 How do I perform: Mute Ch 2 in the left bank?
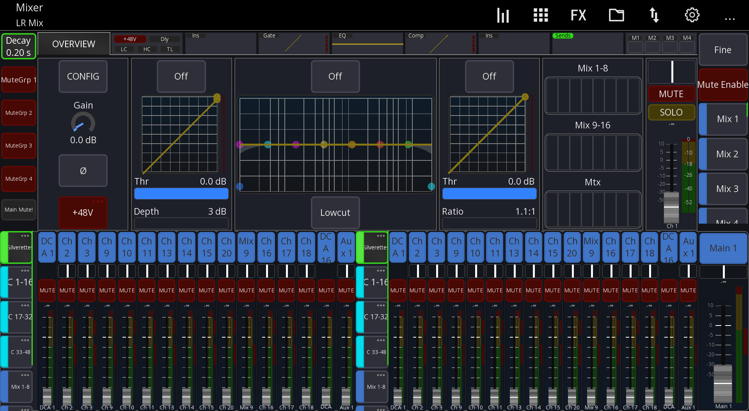(67, 290)
